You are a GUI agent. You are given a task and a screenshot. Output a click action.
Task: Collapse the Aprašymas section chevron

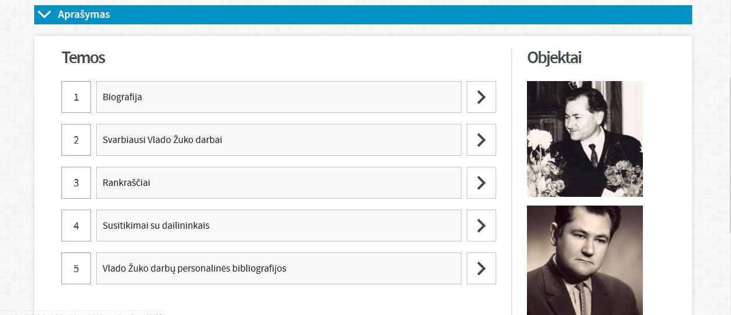44,14
